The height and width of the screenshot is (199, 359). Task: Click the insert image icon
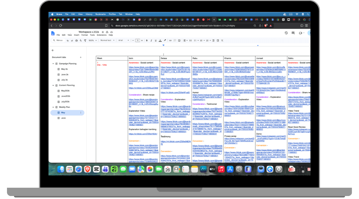179,40
